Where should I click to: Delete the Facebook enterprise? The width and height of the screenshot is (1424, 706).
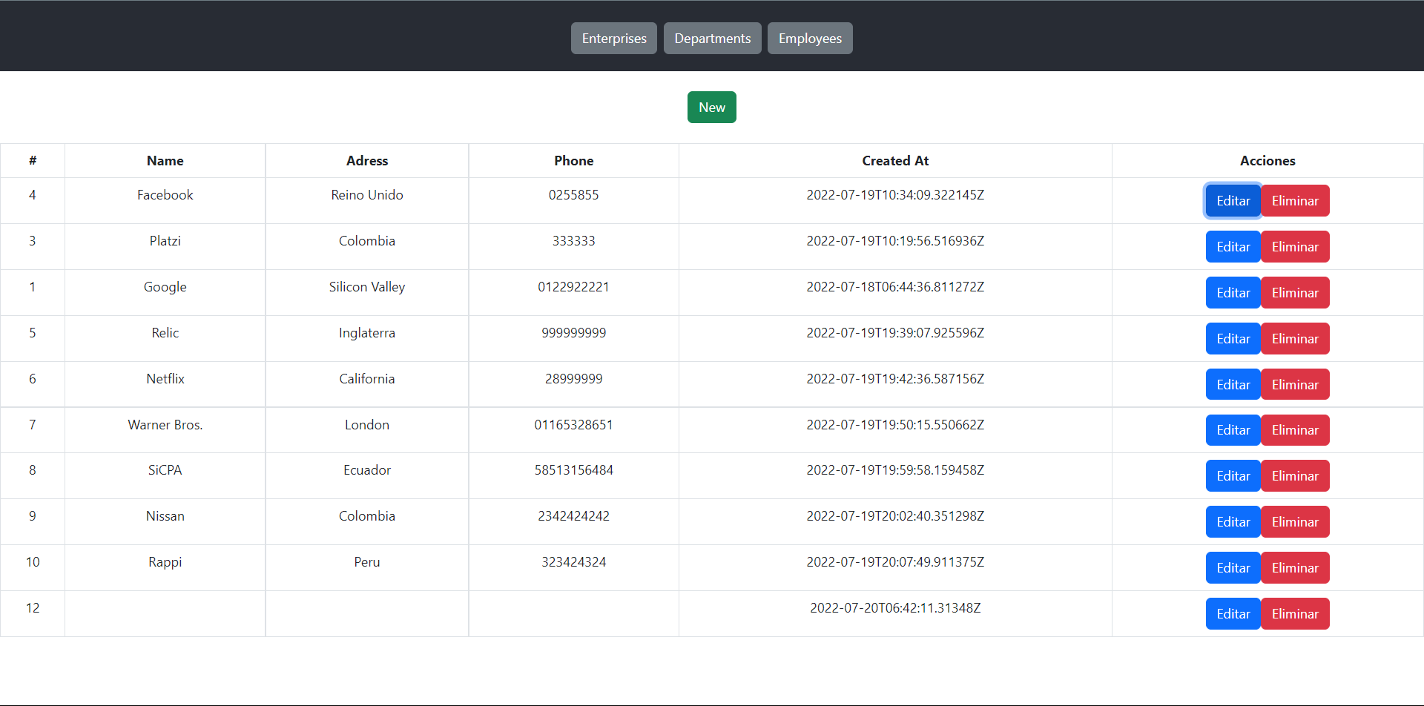[x=1295, y=201]
